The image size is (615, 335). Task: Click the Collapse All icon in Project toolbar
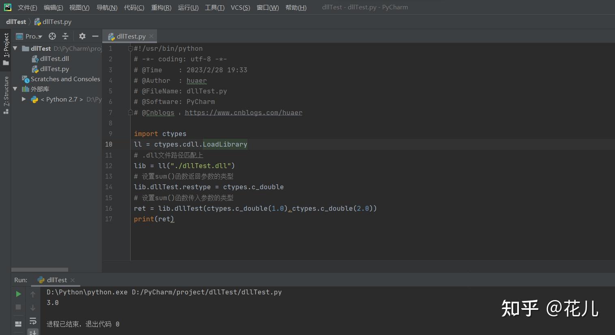65,36
